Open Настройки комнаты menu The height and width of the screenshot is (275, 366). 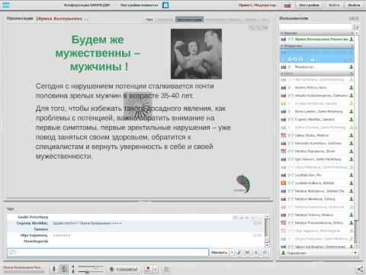139,5
